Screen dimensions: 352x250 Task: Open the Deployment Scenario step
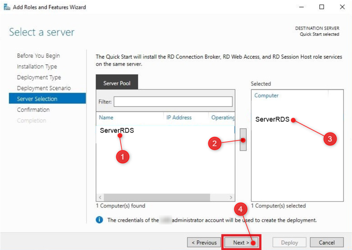click(x=44, y=88)
